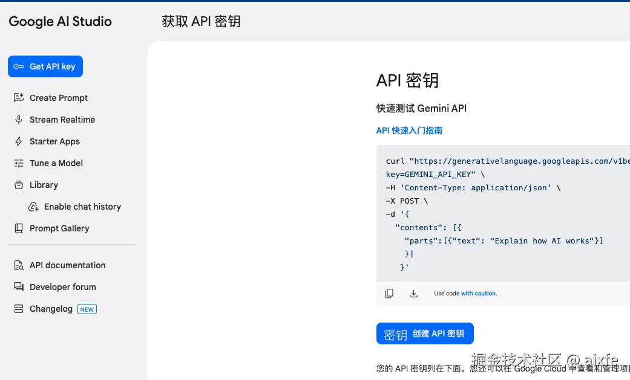
Task: View the Changelog page
Action: coord(51,309)
